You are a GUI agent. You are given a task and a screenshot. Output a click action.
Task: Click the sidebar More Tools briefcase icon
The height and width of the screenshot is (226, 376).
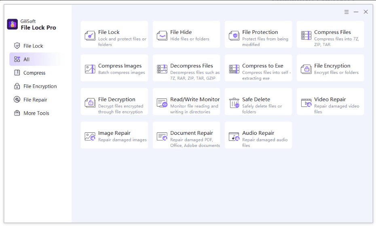17,113
